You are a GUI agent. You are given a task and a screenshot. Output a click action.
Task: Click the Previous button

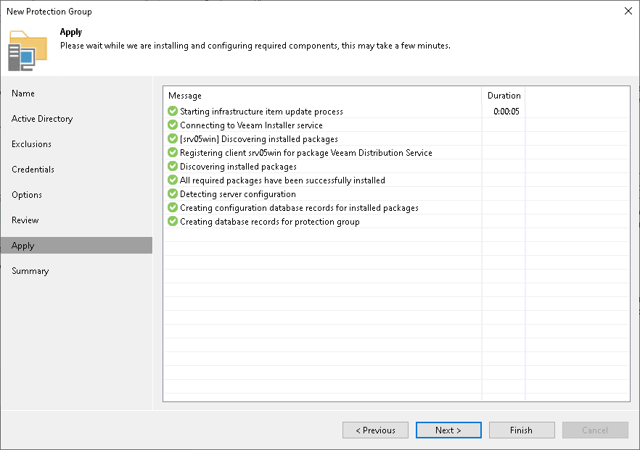(x=375, y=430)
